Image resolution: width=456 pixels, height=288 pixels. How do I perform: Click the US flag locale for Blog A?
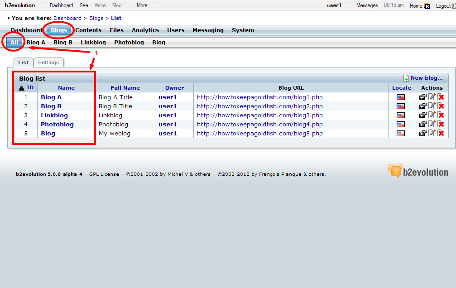pyautogui.click(x=401, y=97)
